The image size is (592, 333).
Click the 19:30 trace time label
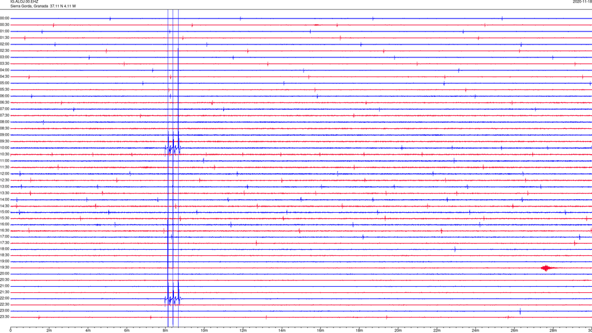click(x=5, y=267)
